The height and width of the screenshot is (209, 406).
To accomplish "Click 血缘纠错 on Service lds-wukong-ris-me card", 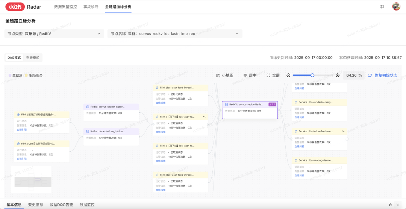I will pyautogui.click(x=299, y=175).
